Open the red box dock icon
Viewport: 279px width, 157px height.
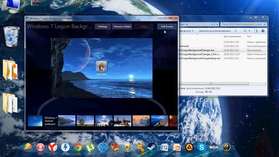coord(115,147)
